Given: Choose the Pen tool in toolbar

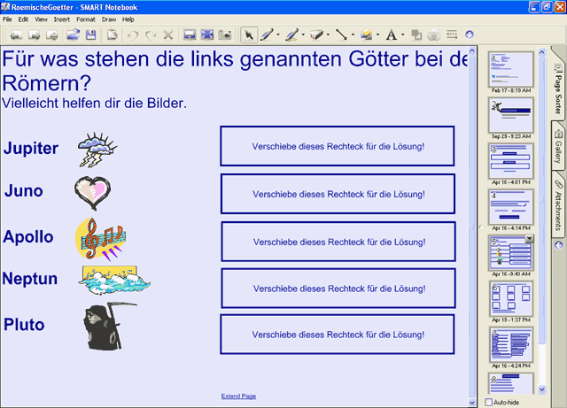Looking at the screenshot, I should pyautogui.click(x=267, y=35).
